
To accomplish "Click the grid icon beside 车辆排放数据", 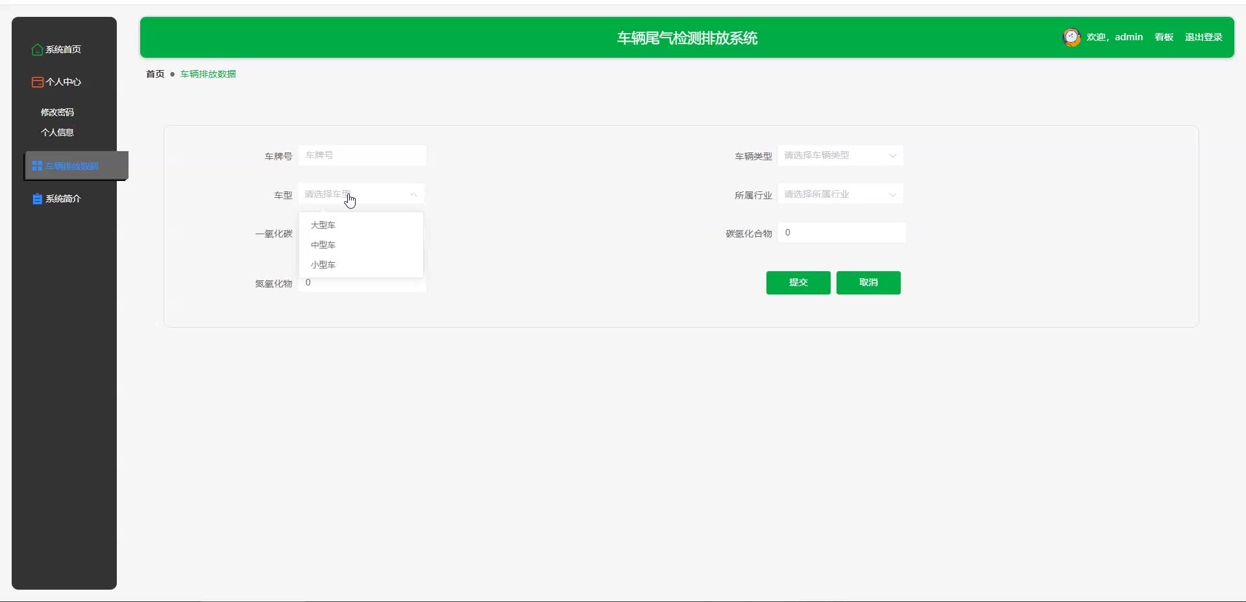I will 37,166.
